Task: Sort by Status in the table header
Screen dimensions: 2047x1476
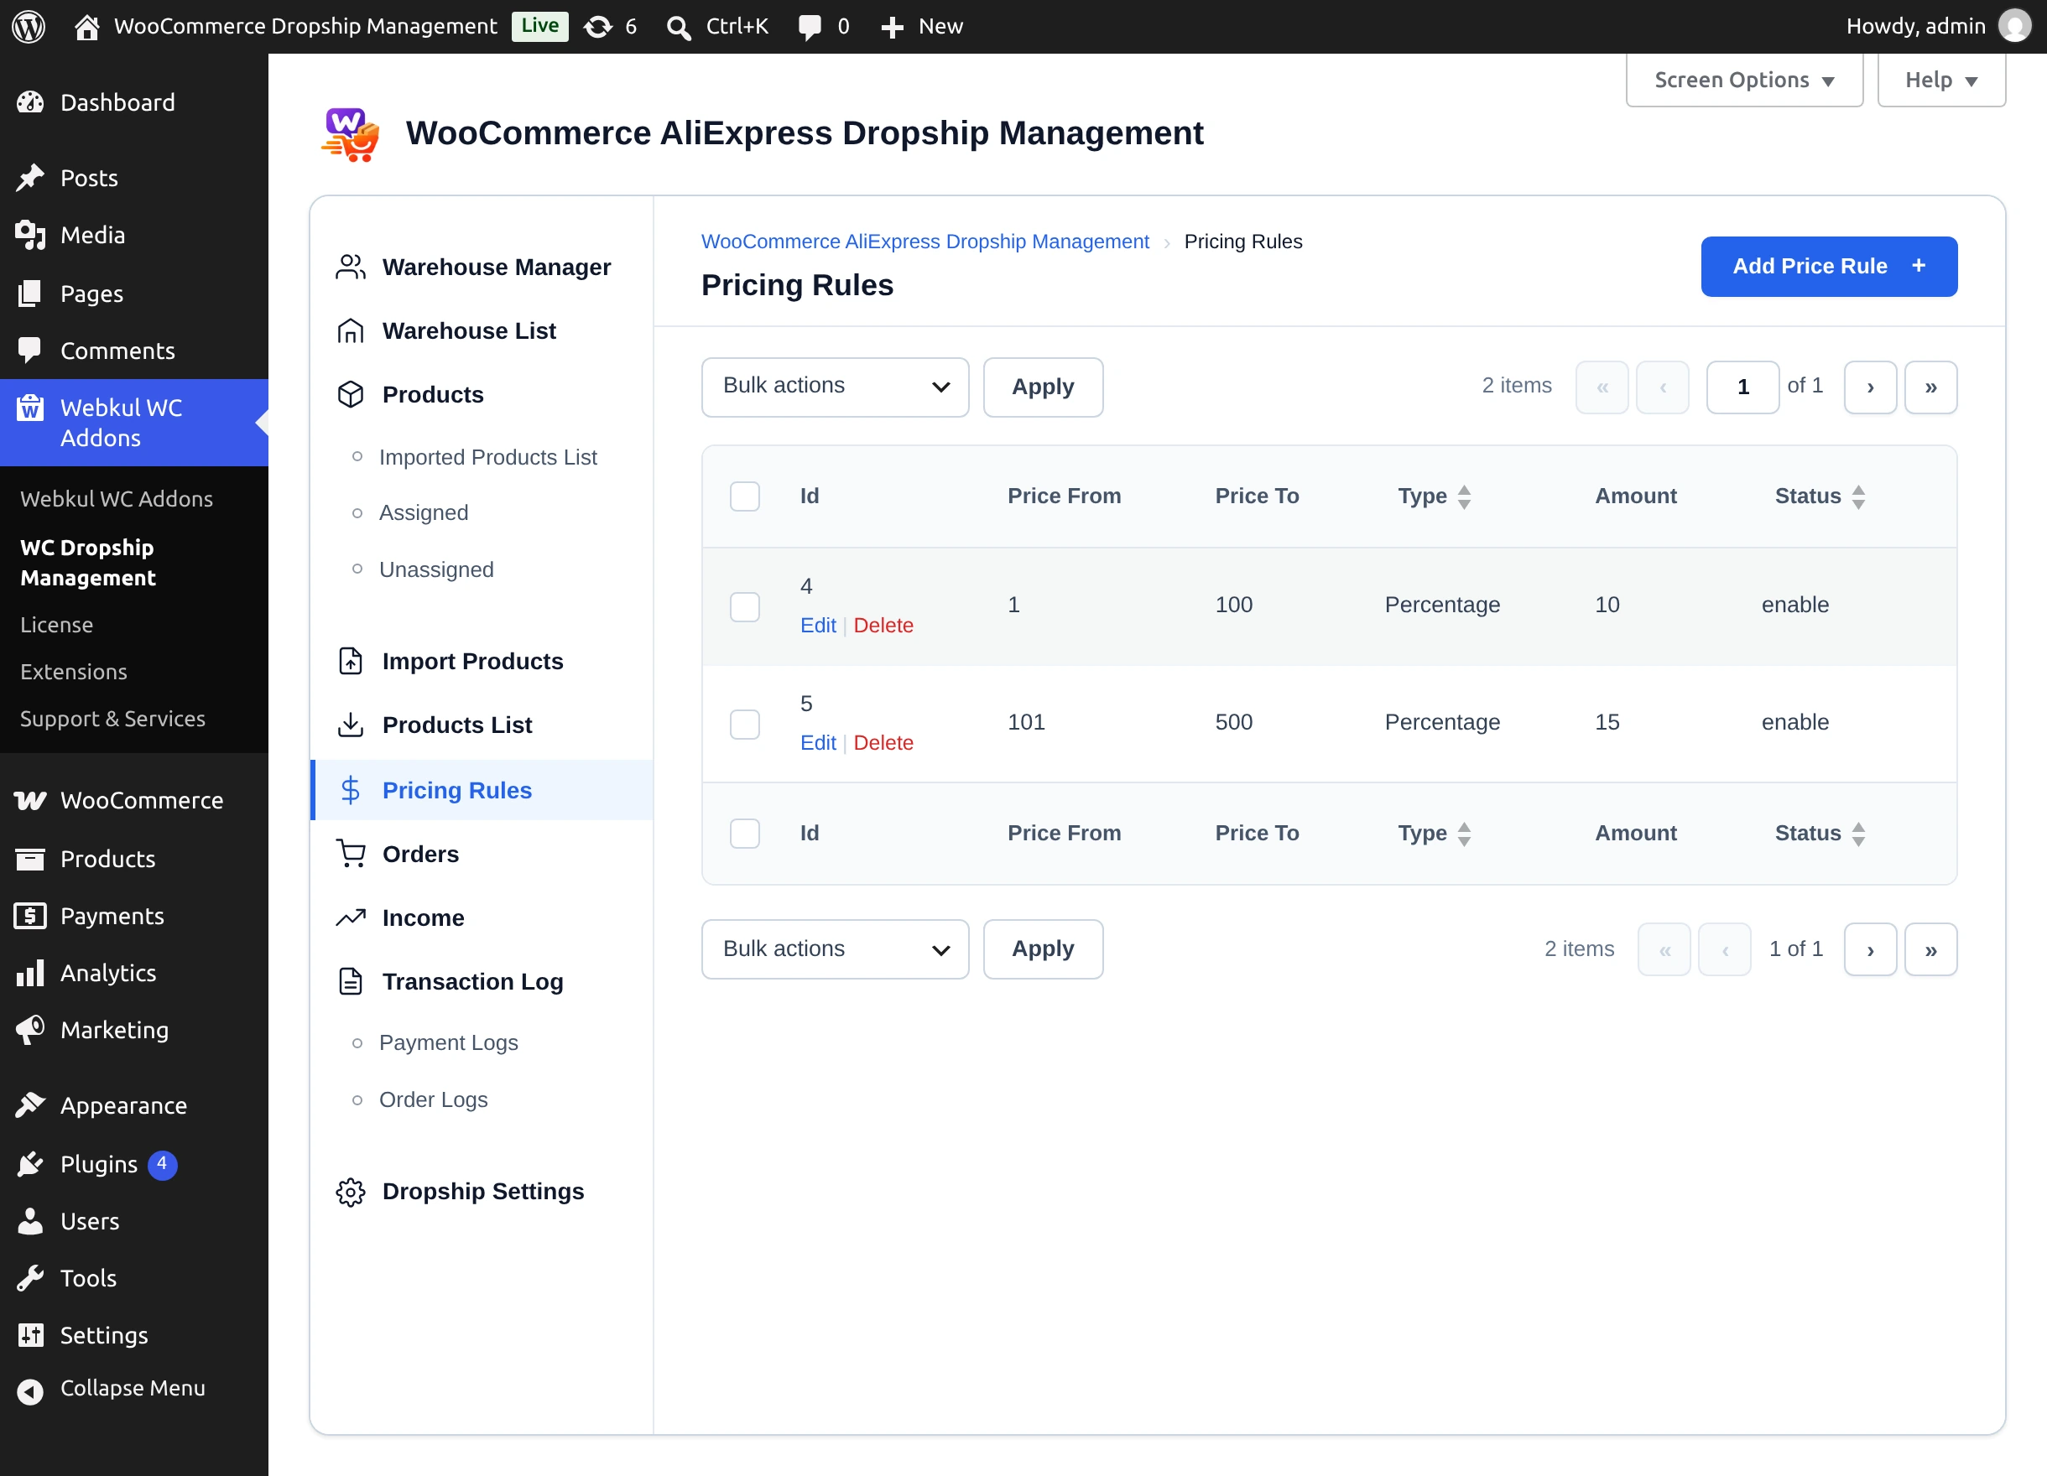Action: (1820, 496)
